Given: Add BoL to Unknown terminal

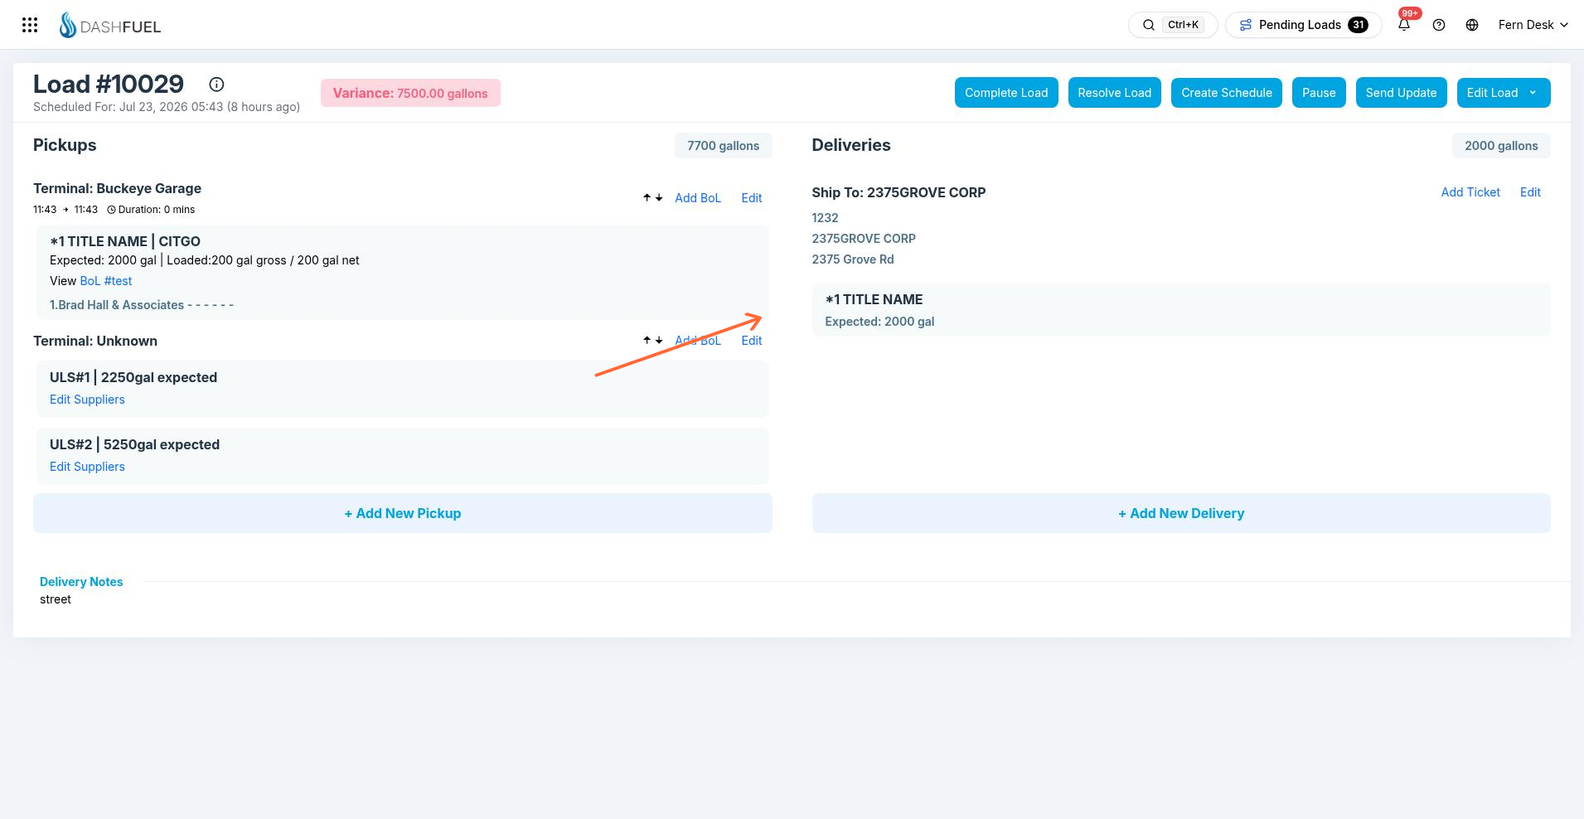Looking at the screenshot, I should pos(698,341).
